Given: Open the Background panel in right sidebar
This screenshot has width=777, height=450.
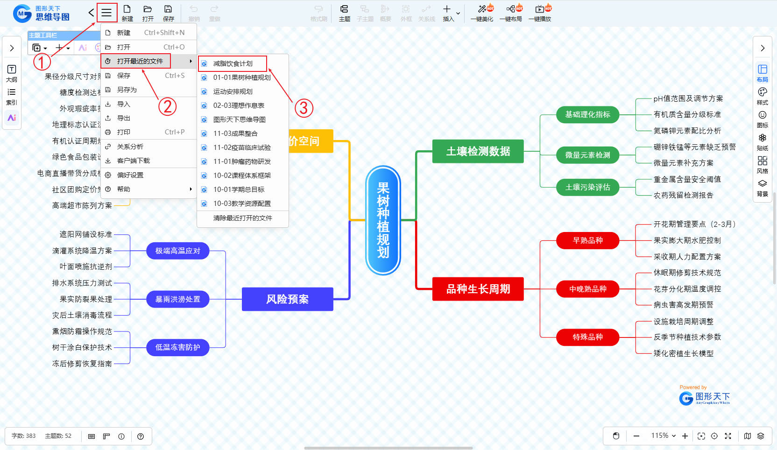Looking at the screenshot, I should (762, 187).
